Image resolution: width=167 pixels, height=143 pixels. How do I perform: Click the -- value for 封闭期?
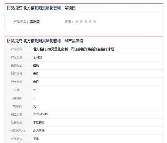[x=34, y=98]
